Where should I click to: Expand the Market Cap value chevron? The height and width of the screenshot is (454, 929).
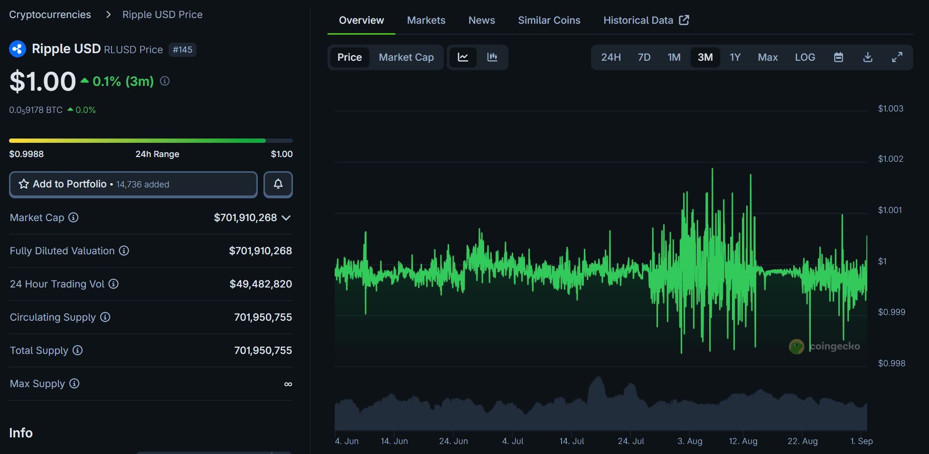(286, 218)
